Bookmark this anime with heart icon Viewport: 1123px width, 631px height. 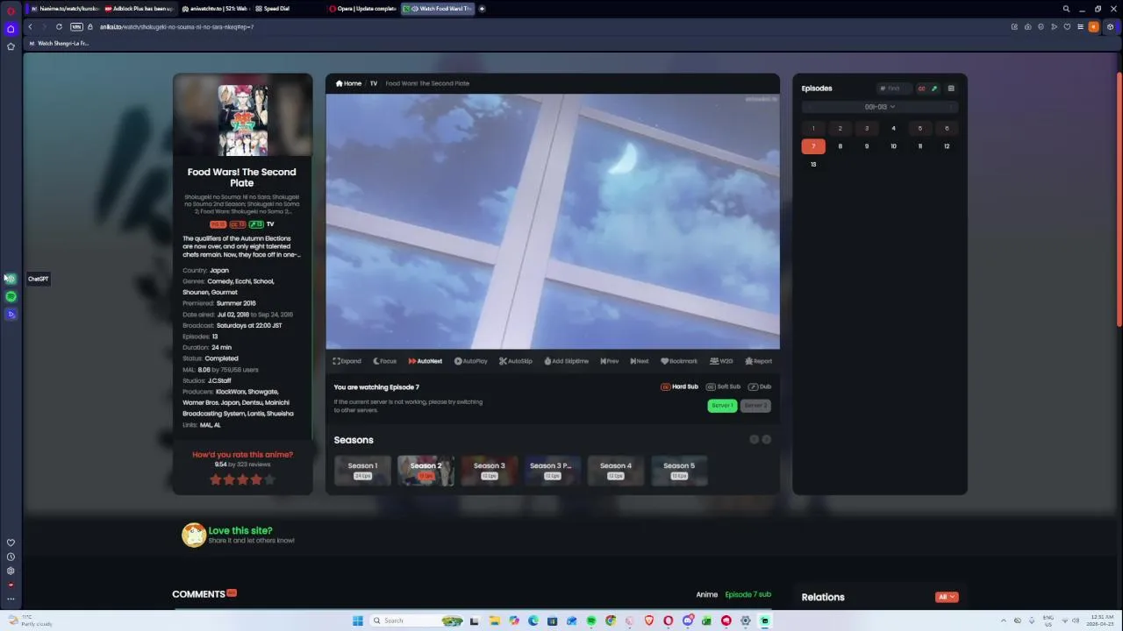coord(665,361)
